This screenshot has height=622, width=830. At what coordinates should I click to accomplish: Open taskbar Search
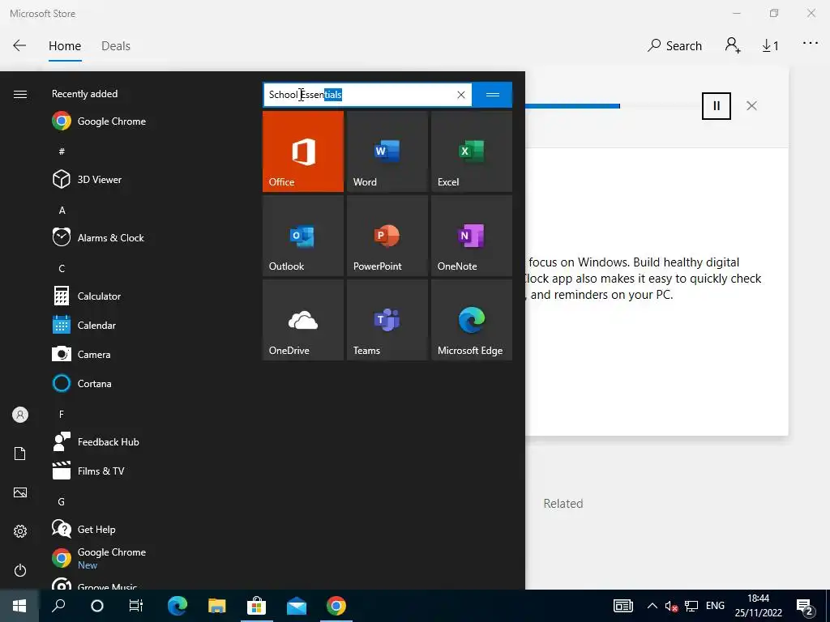tap(58, 606)
